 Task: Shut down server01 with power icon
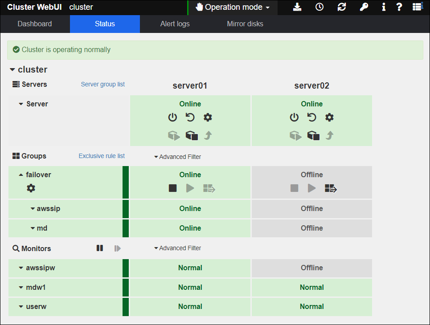click(172, 117)
